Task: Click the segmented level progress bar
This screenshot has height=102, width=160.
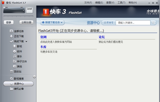Action: [18, 17]
